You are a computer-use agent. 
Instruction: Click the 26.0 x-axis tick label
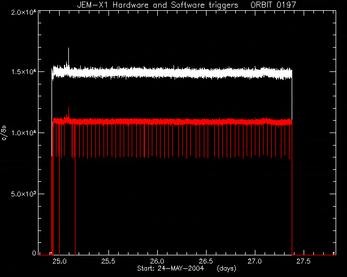pyautogui.click(x=157, y=261)
